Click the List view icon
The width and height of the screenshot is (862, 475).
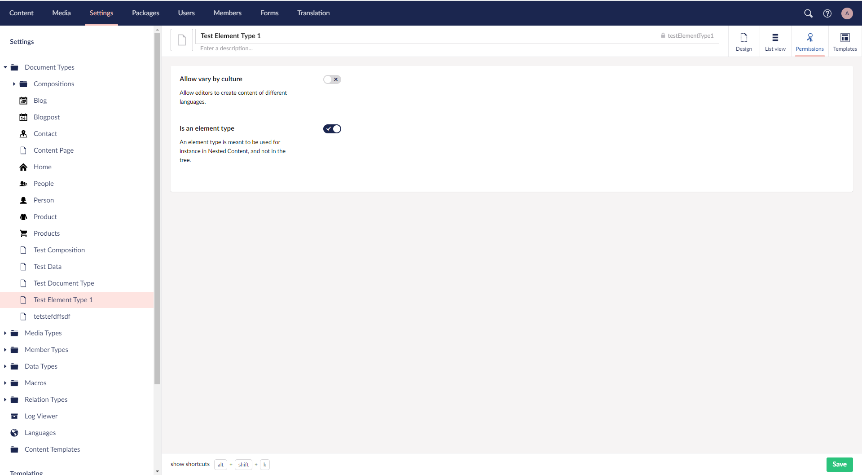coord(775,37)
